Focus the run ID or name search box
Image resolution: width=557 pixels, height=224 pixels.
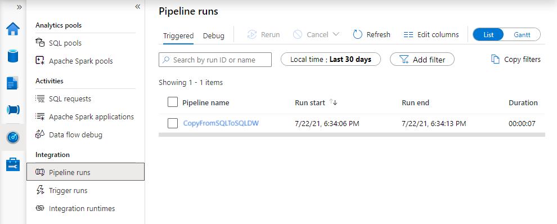coord(215,60)
